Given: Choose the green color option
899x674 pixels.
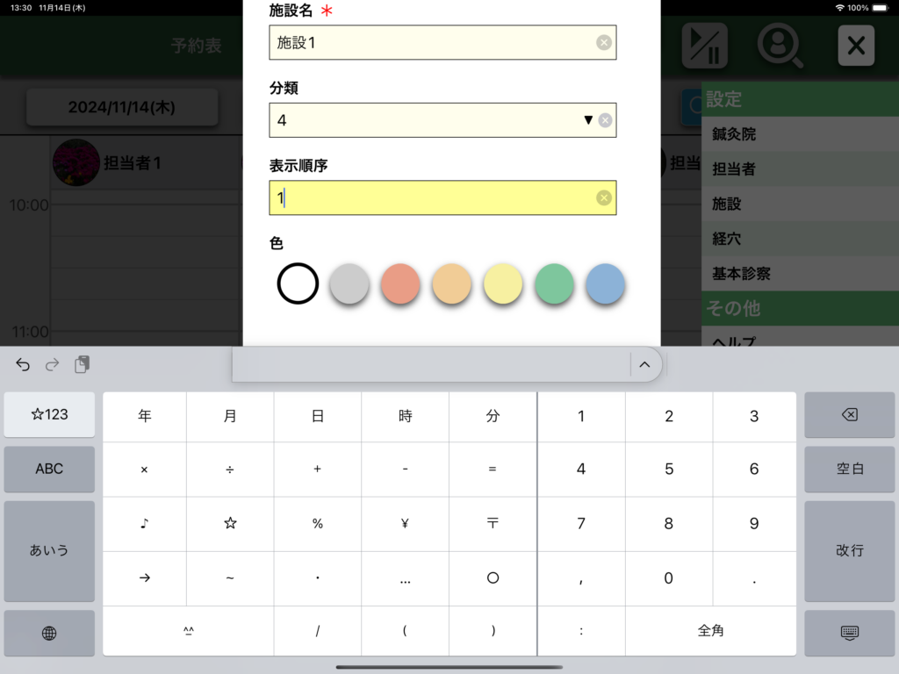Looking at the screenshot, I should [x=554, y=283].
